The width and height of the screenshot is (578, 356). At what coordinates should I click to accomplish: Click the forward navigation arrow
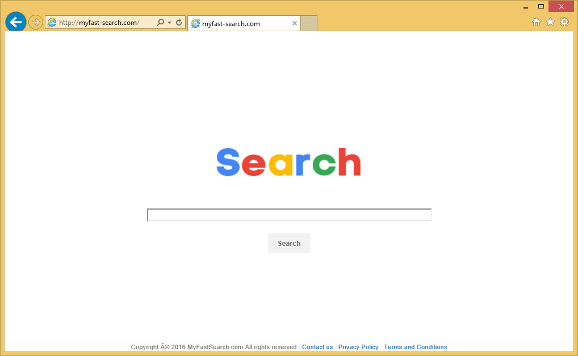(x=35, y=23)
